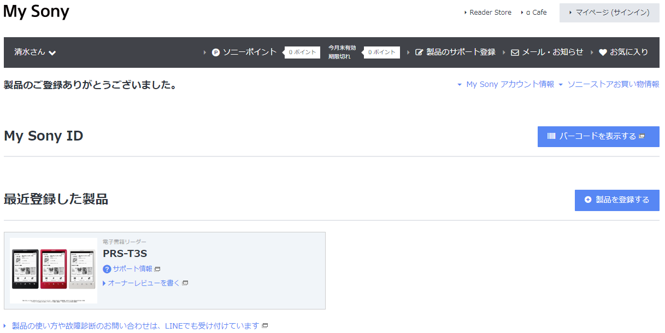Expand the 清水さん user dropdown
Image resolution: width=665 pixels, height=333 pixels.
tap(35, 52)
